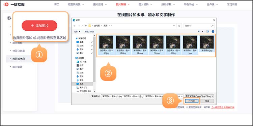Select thumbnail 演示图片 - 副本 (3).jpg
This screenshot has height=126, width=253.
[123, 45]
